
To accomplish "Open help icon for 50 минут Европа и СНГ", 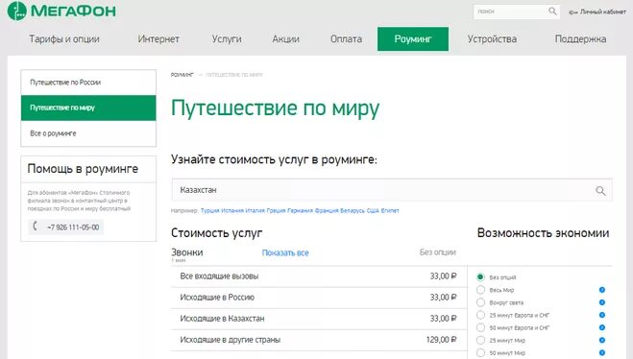I will pyautogui.click(x=602, y=327).
